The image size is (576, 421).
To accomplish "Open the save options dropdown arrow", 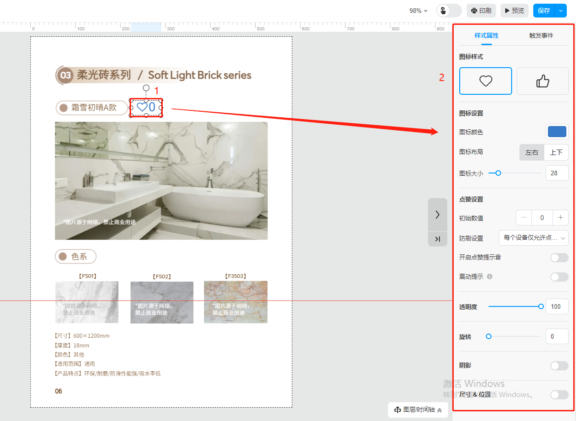I will [x=561, y=11].
